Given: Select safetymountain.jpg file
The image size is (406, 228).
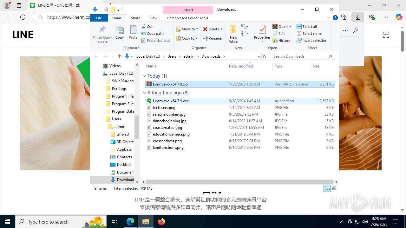Looking at the screenshot, I should click(240, 114).
